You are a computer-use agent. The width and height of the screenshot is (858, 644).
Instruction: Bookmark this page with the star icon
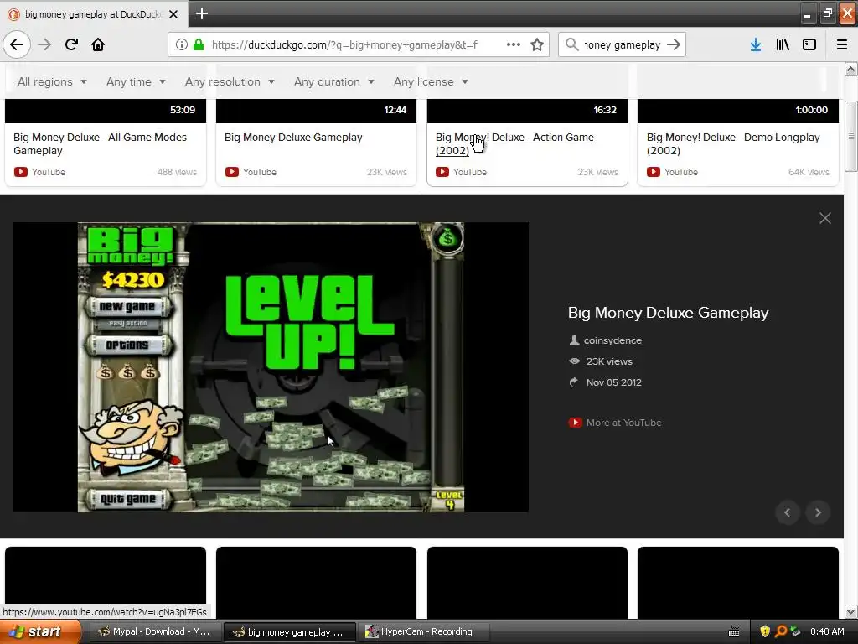click(537, 44)
